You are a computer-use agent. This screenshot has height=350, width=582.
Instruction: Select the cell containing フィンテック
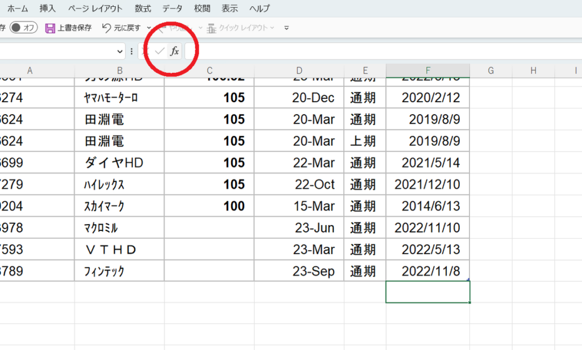[x=119, y=271]
